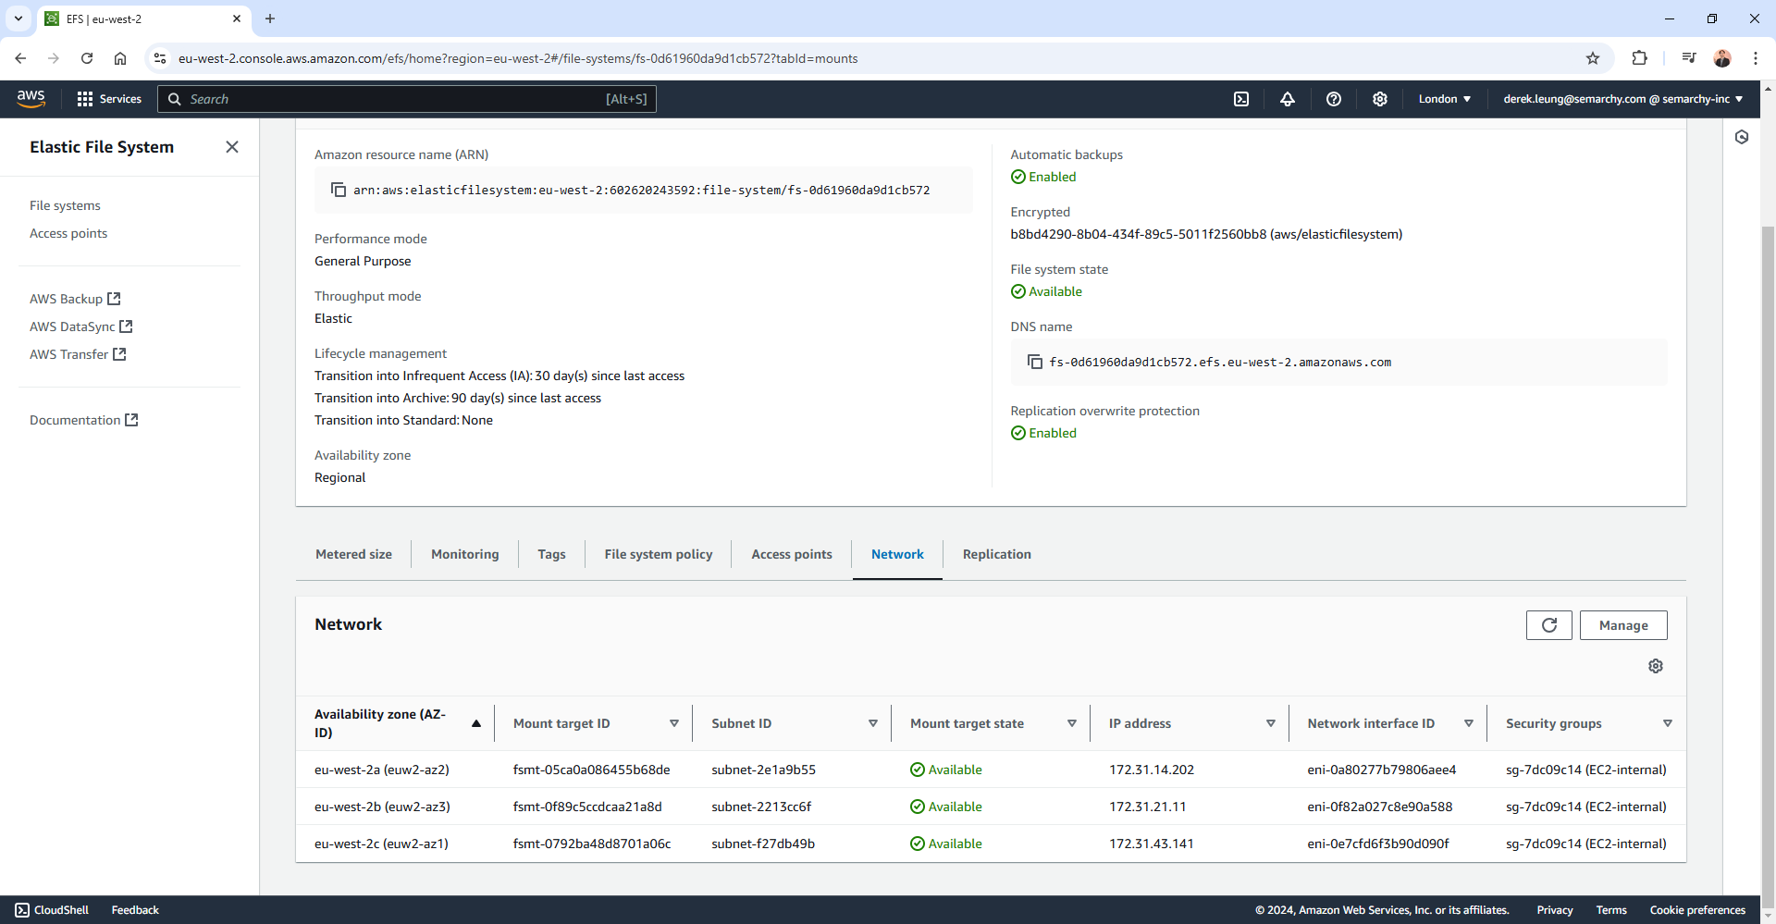Click the Manage button
This screenshot has width=1776, height=924.
[1623, 625]
